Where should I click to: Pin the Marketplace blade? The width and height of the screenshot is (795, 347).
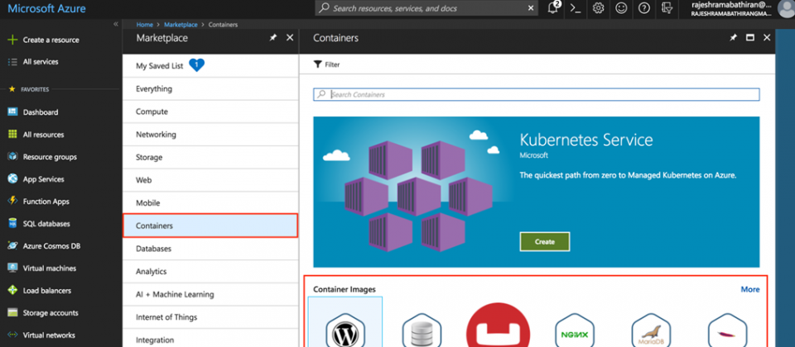coord(272,38)
